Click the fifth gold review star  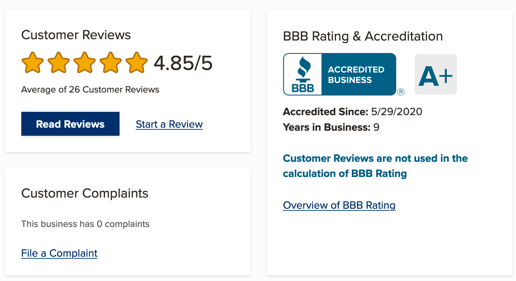pos(136,62)
